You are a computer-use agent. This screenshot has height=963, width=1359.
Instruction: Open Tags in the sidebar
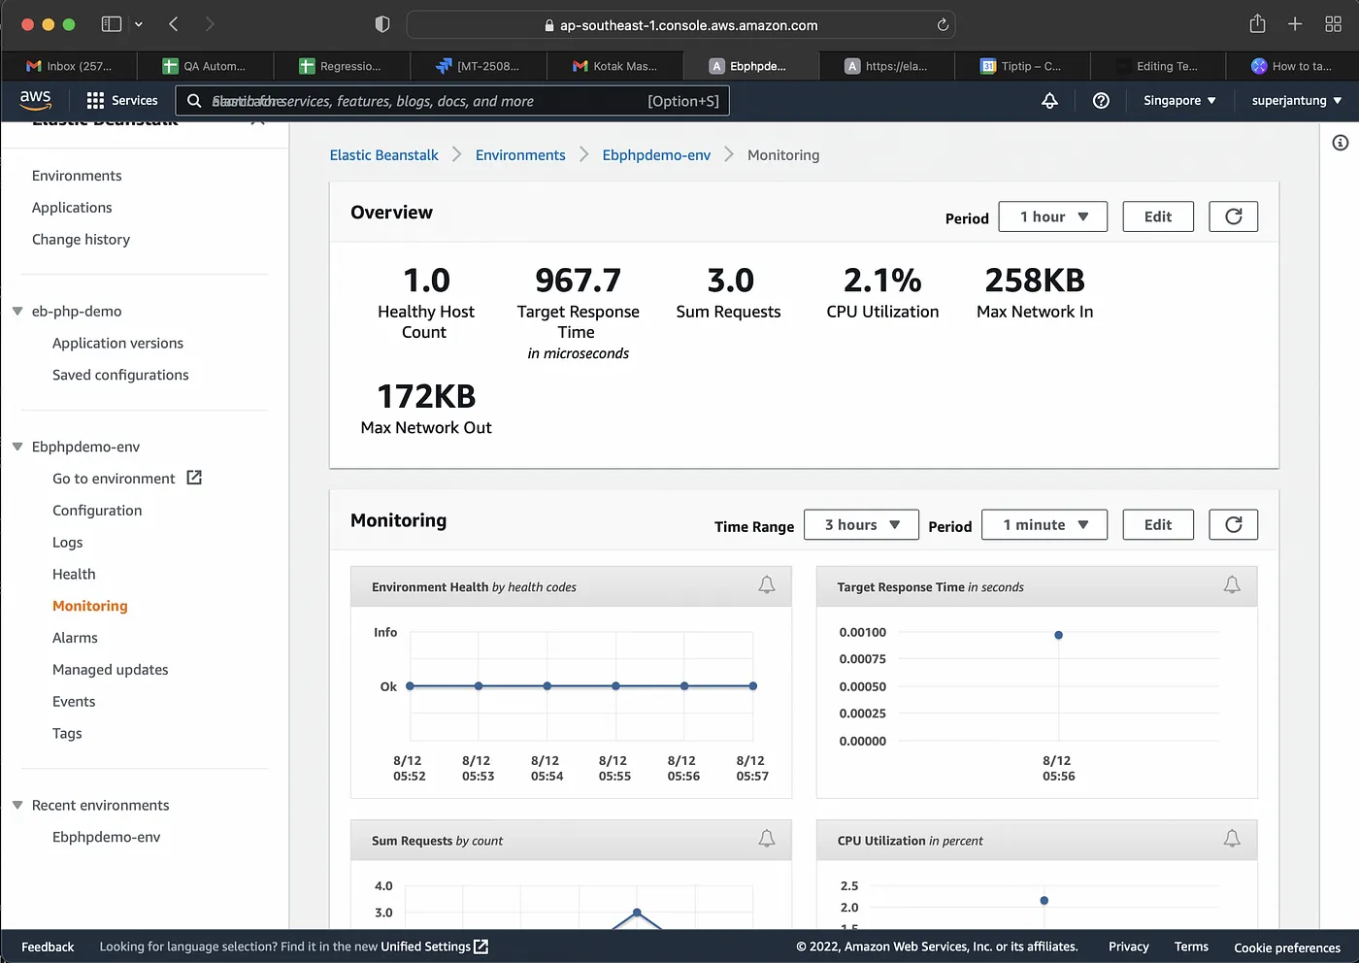pyautogui.click(x=67, y=734)
